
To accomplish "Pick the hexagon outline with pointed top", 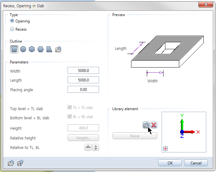I will [x=32, y=49].
